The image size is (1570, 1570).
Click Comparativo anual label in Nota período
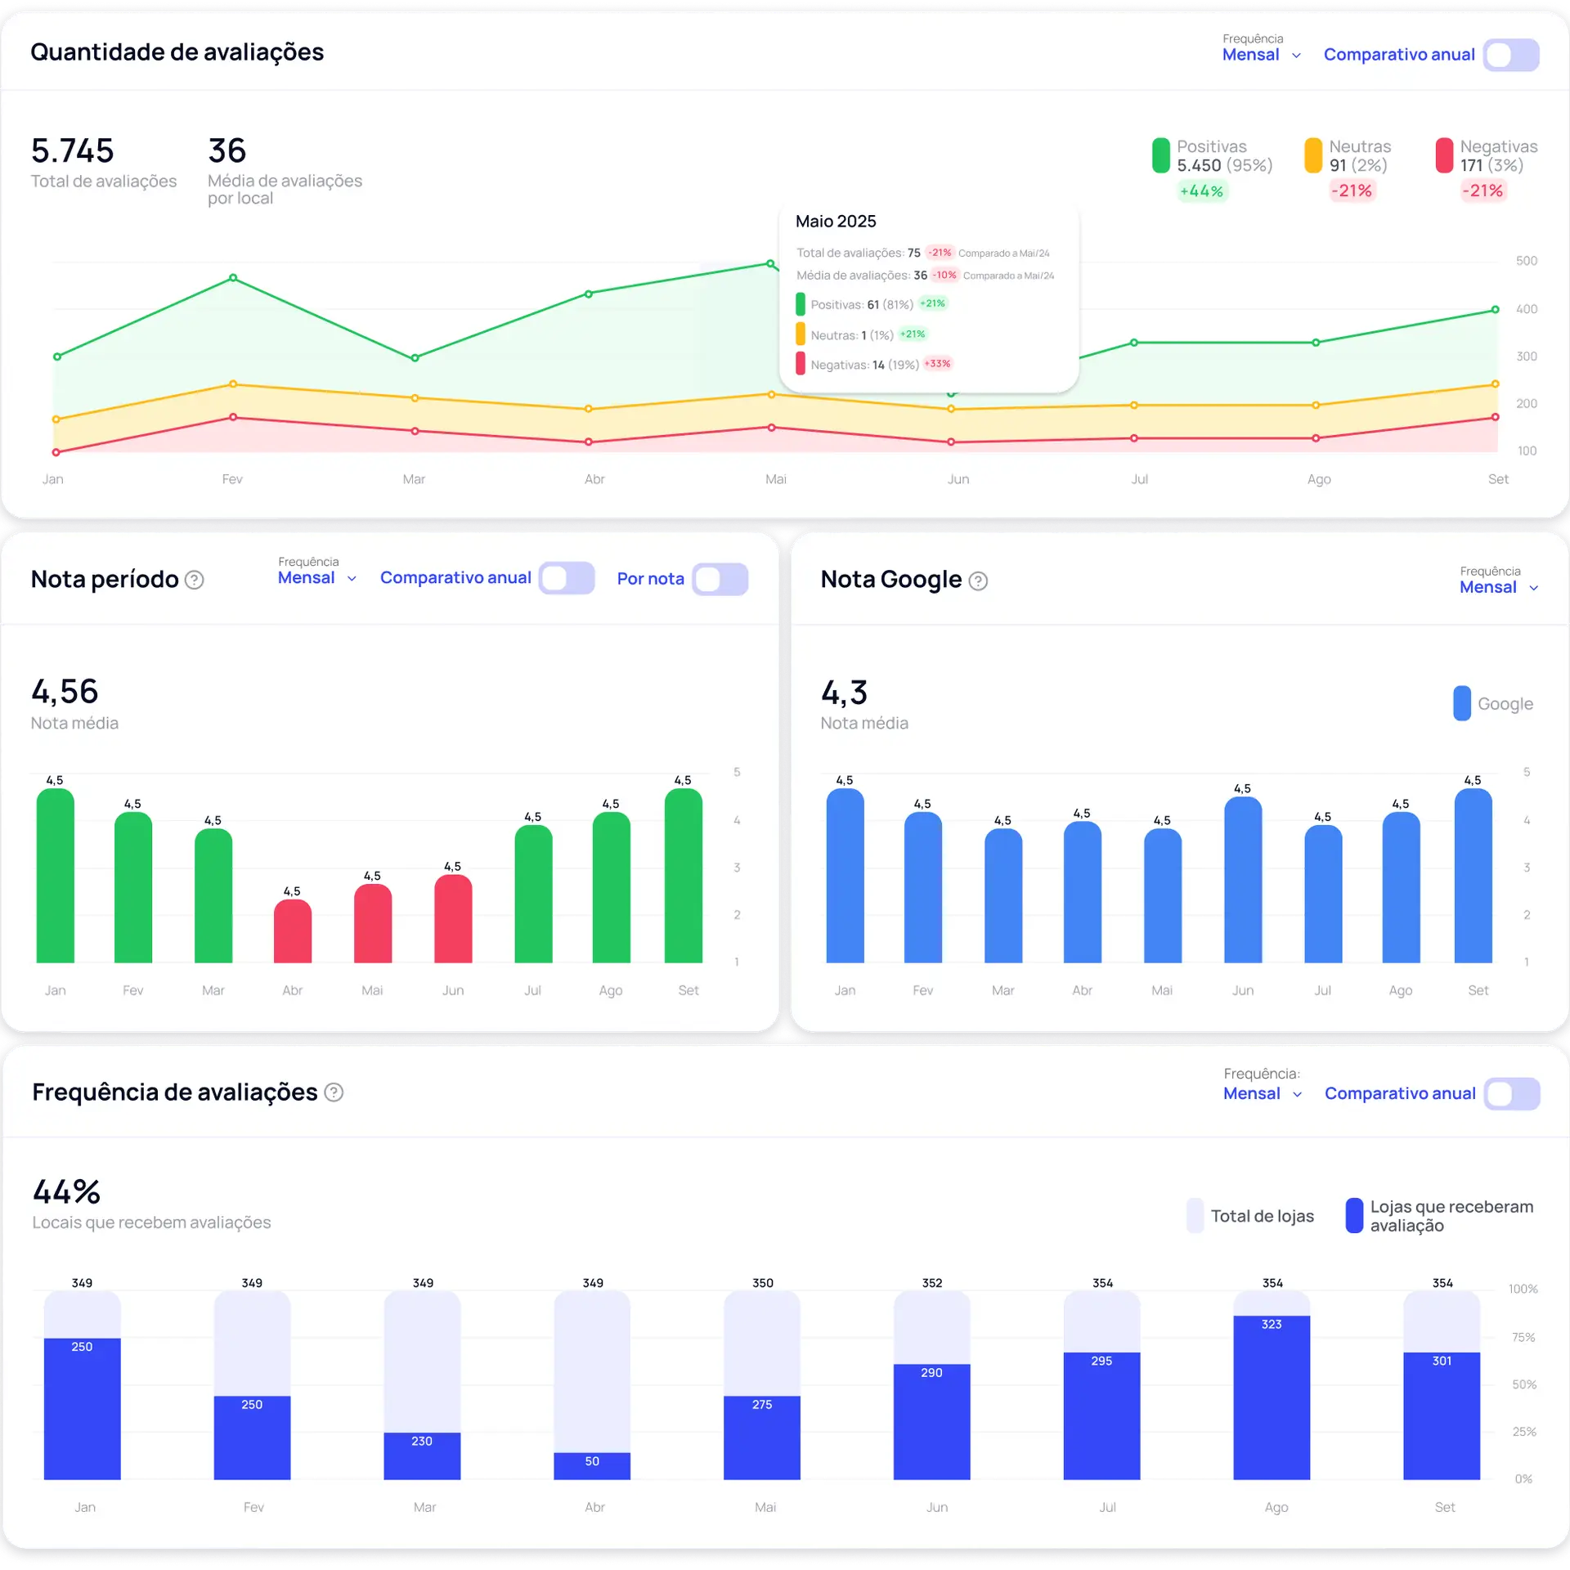(x=455, y=578)
